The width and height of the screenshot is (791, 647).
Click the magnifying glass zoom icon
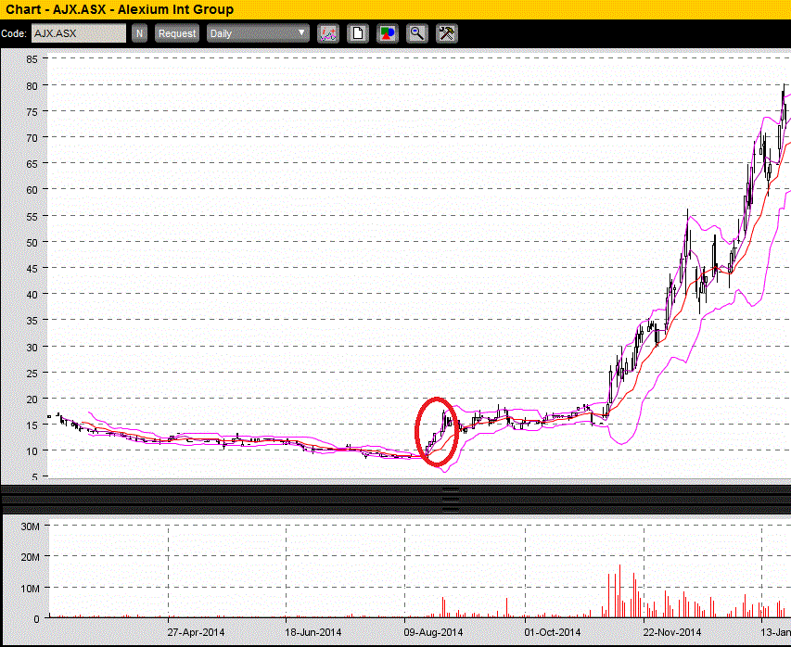point(416,33)
